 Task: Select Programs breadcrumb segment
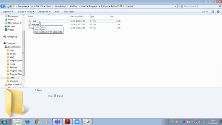click(93, 6)
